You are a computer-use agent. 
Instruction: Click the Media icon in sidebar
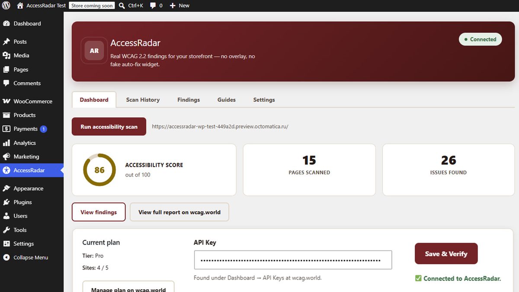pyautogui.click(x=6, y=55)
